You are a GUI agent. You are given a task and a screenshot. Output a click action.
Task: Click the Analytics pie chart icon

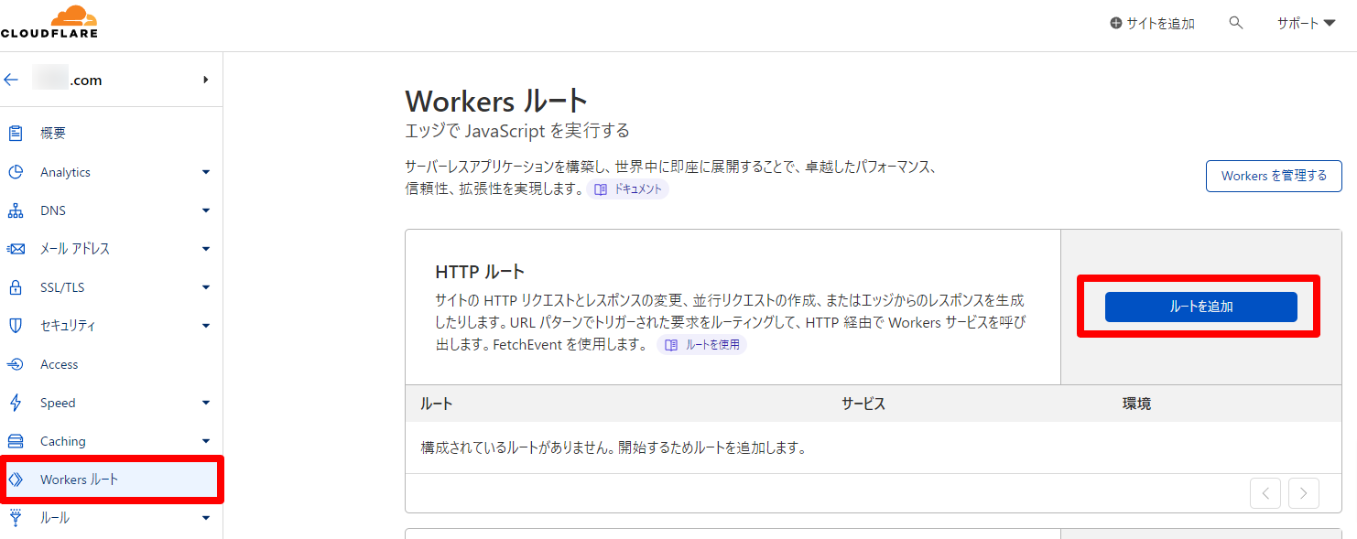coord(16,172)
